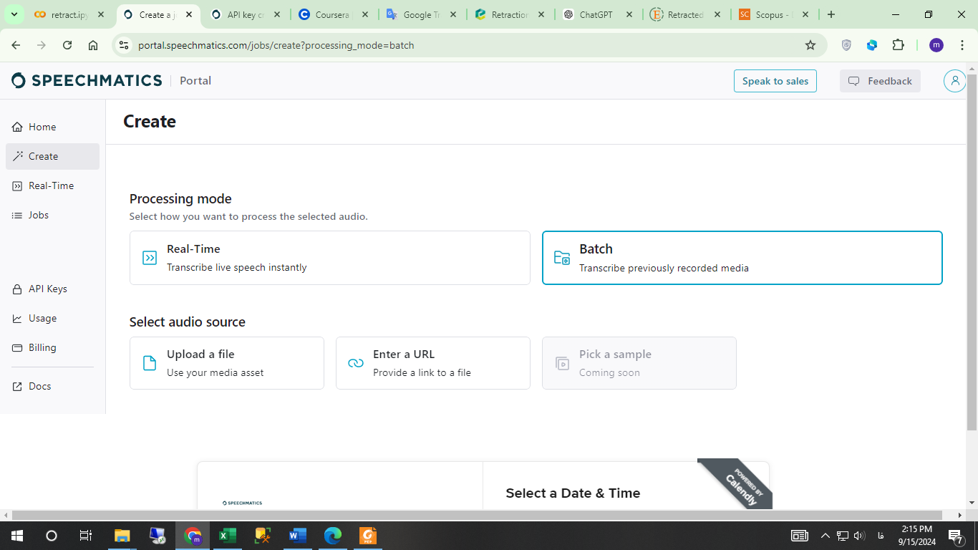Choose the Batch processing mode card
This screenshot has height=550, width=978.
[742, 258]
